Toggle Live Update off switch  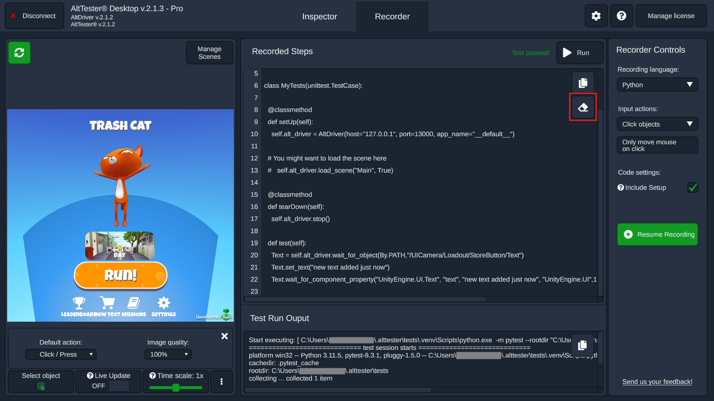pos(109,386)
